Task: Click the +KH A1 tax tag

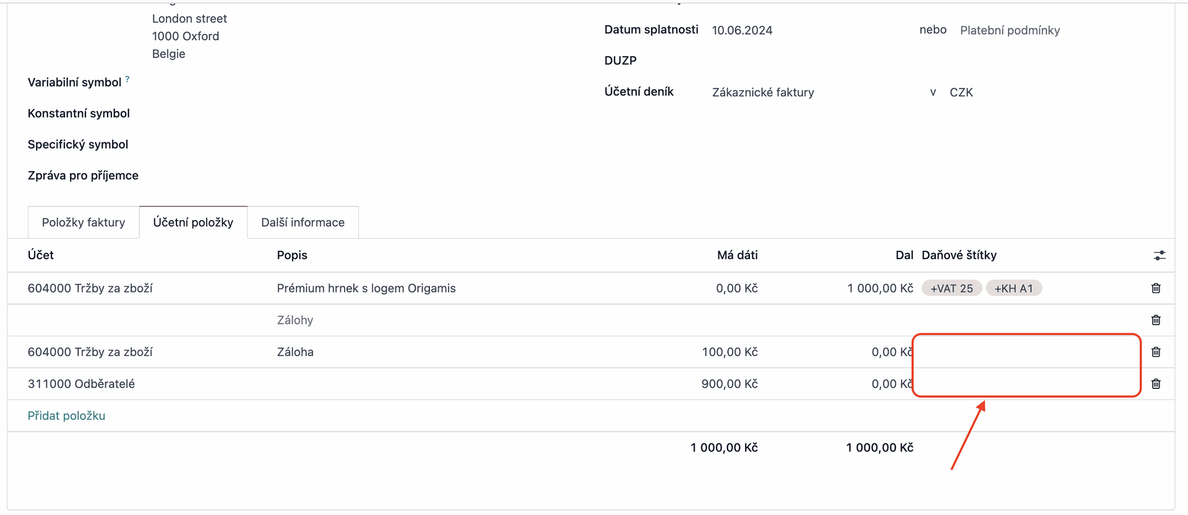Action: point(1014,288)
